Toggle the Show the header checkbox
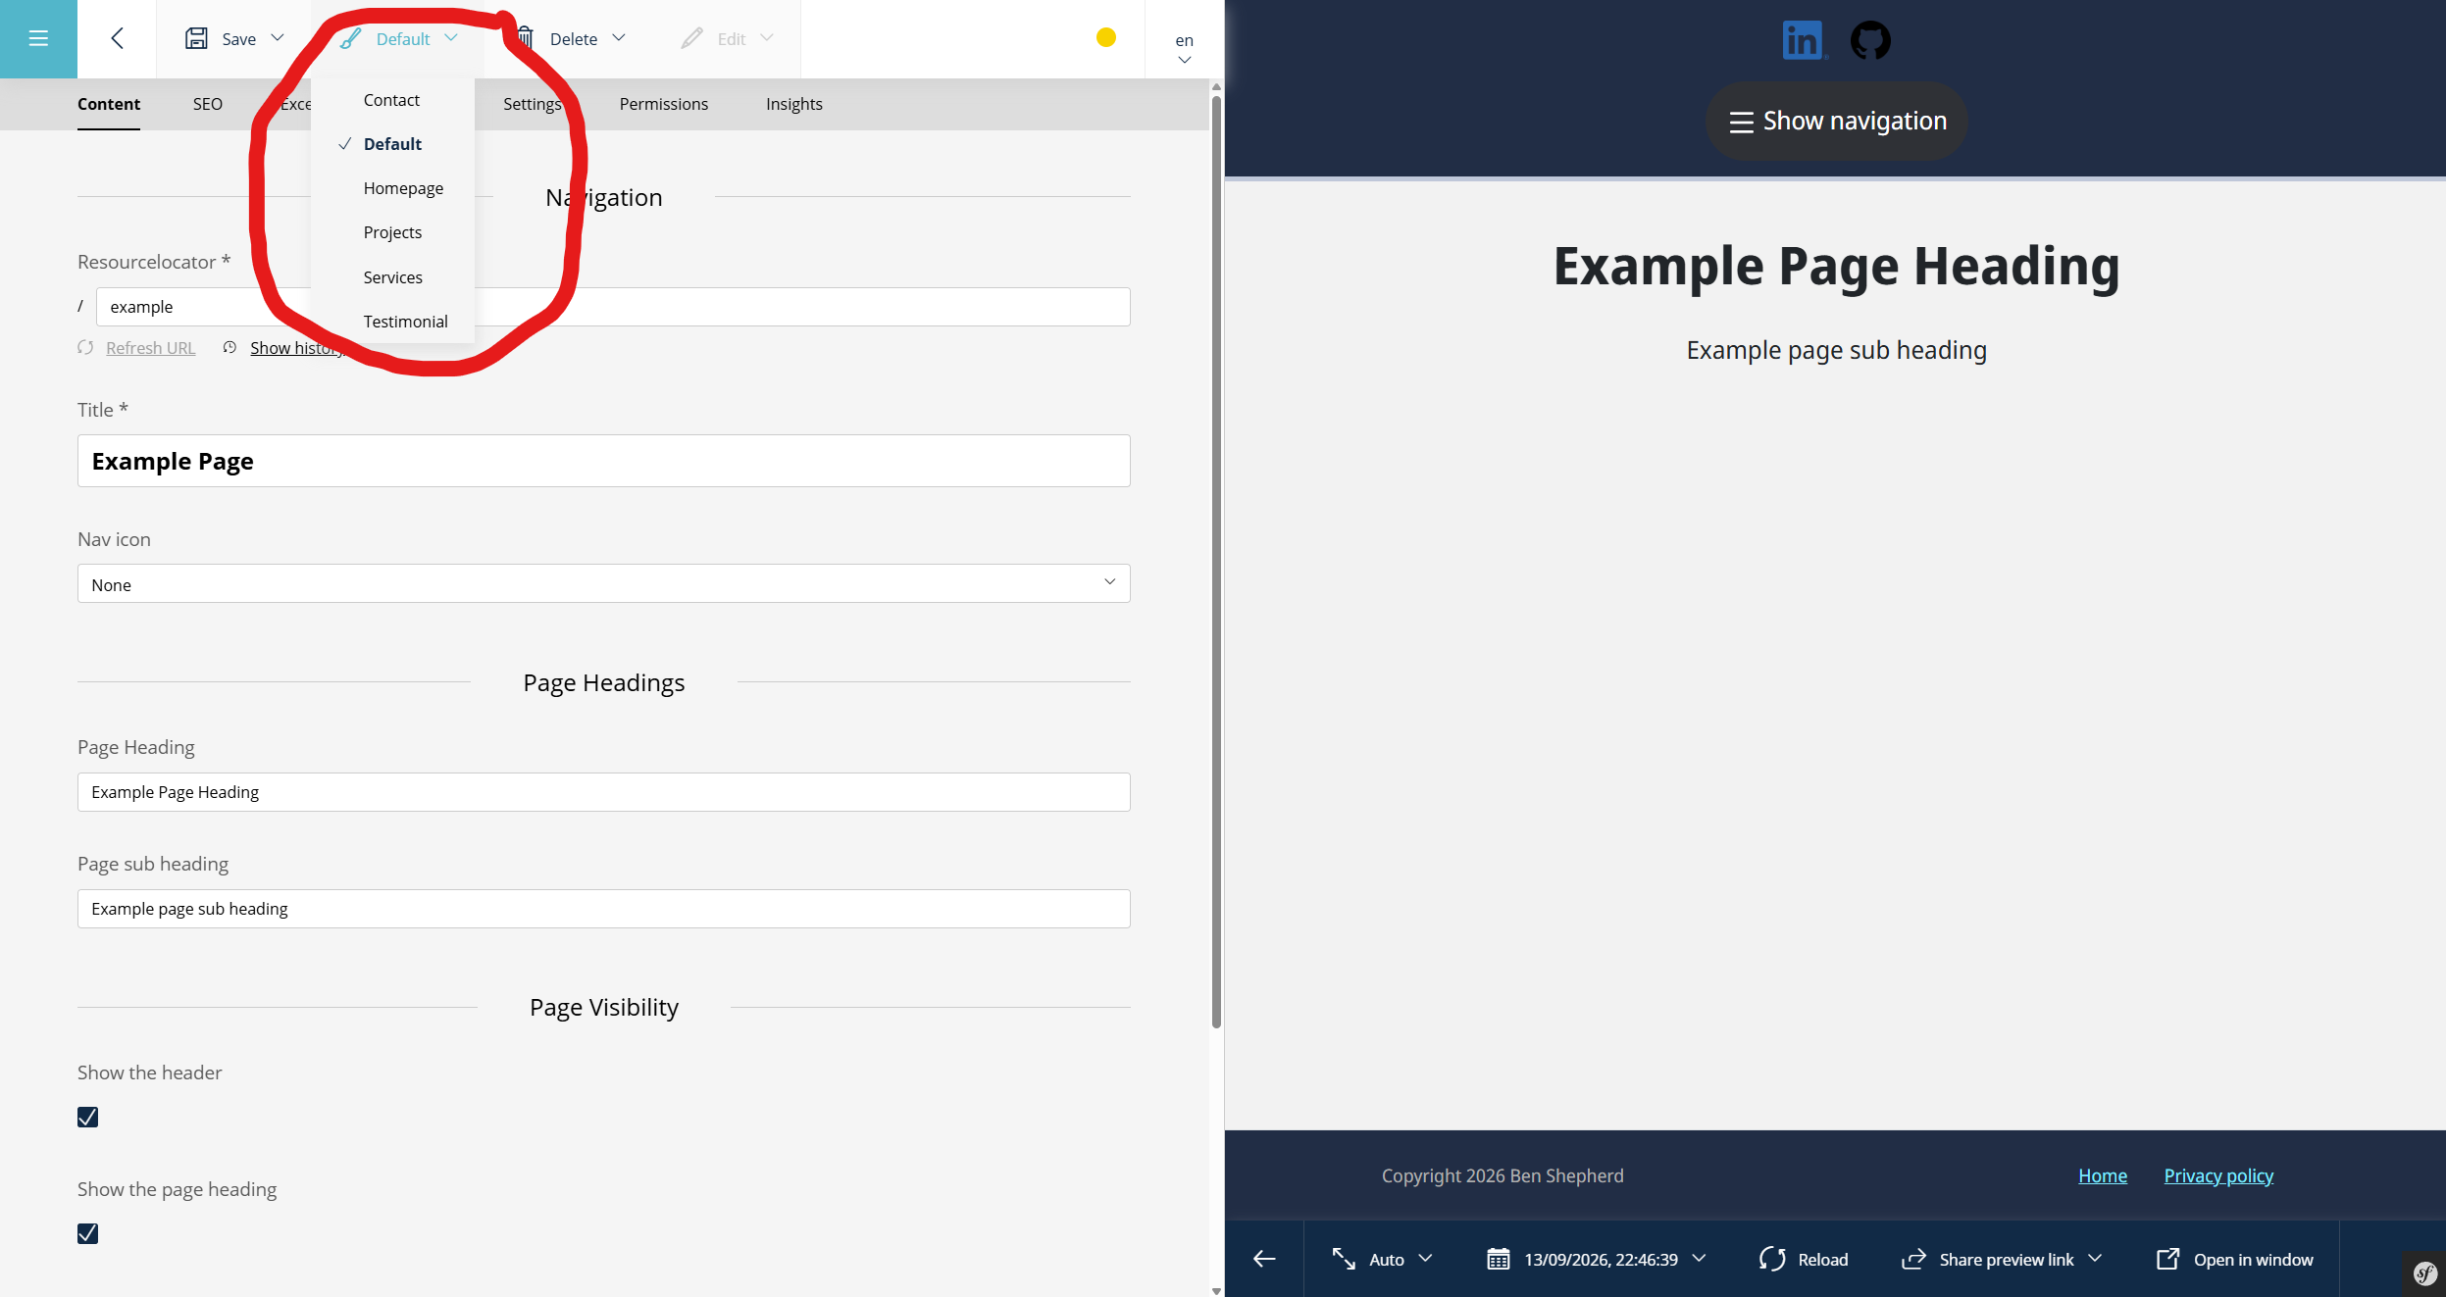2446x1297 pixels. point(88,1118)
